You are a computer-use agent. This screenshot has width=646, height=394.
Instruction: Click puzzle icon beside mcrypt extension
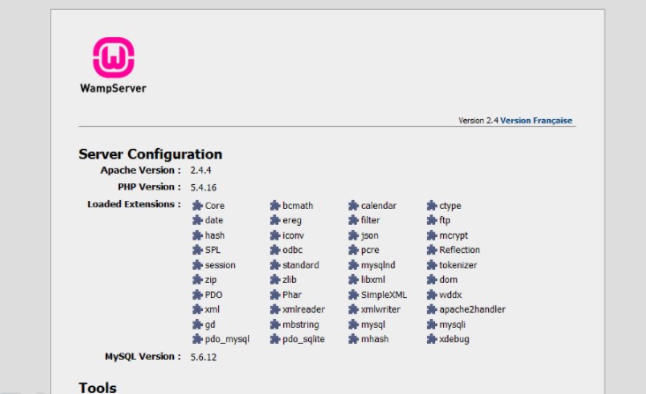point(432,235)
